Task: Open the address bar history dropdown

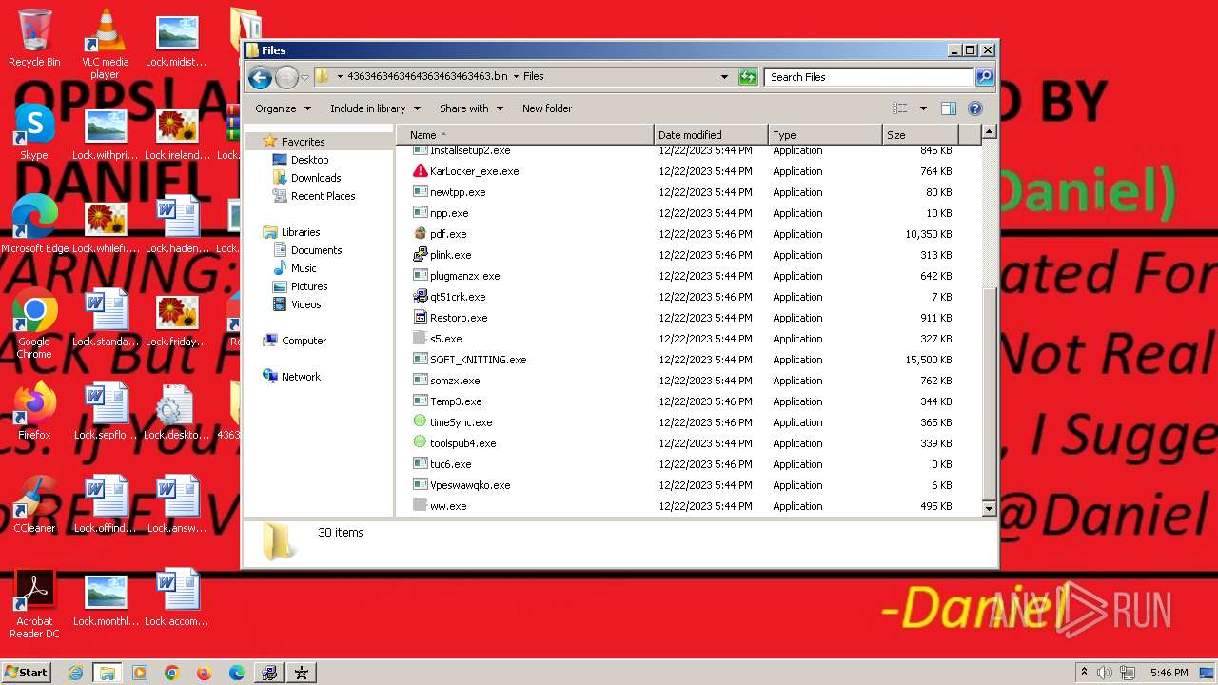Action: (724, 77)
